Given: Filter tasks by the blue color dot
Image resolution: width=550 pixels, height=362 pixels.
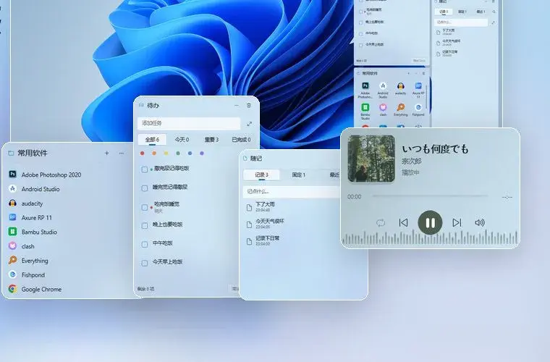Looking at the screenshot, I should (190, 153).
